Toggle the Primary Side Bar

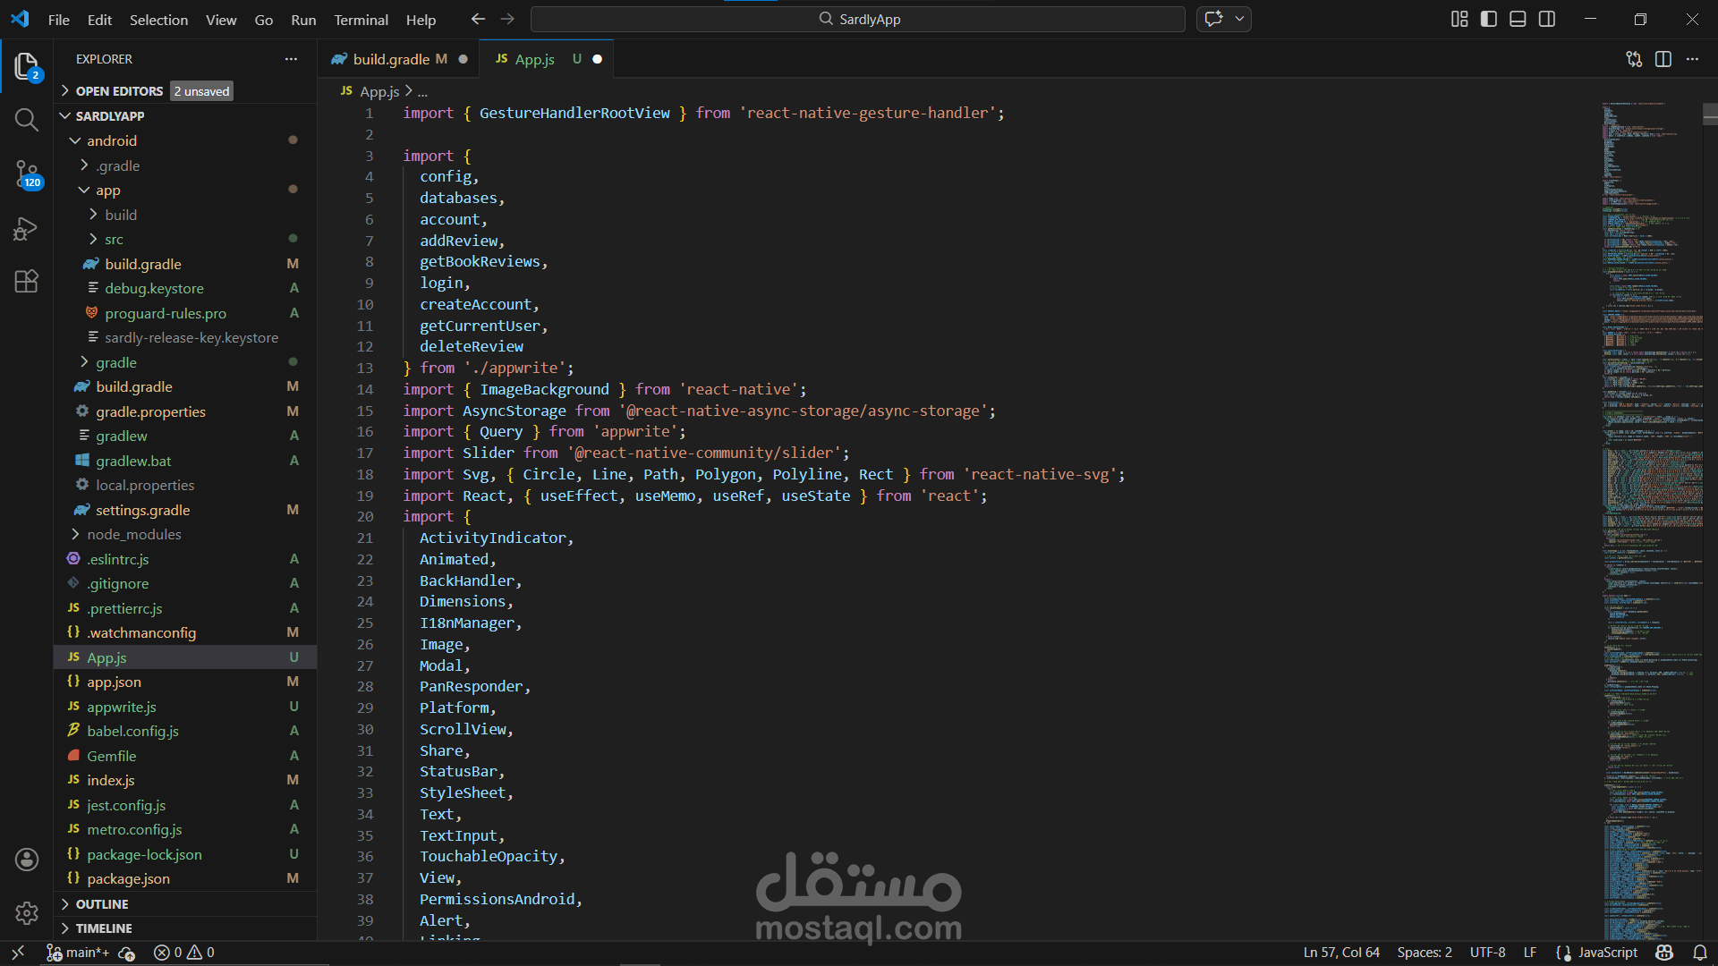[1489, 19]
